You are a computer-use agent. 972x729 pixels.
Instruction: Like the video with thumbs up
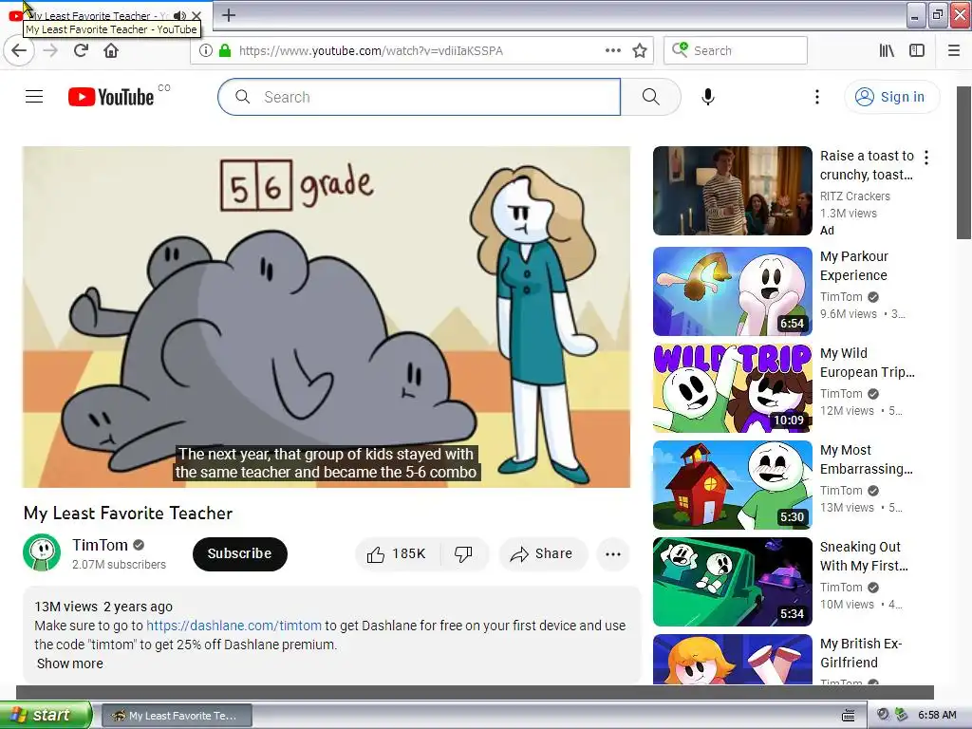click(x=398, y=553)
